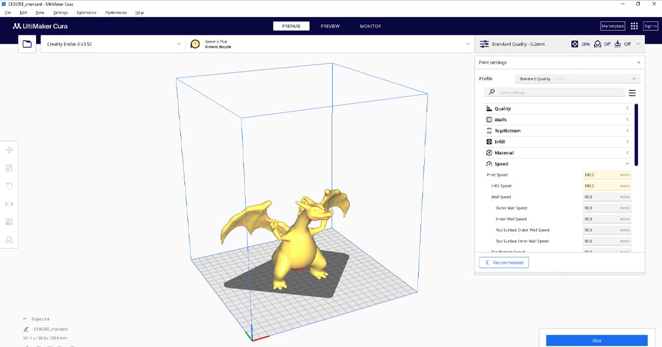662x347 pixels.
Task: Open the settings visibility hamburger menu
Action: (x=632, y=93)
